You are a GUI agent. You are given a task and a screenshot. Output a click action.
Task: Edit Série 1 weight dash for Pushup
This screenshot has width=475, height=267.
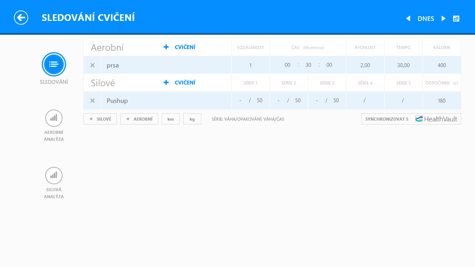pos(240,100)
